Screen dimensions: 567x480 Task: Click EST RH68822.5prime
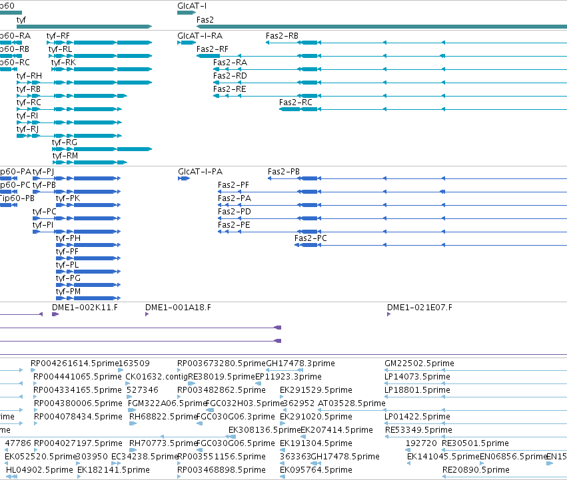tap(133, 423)
